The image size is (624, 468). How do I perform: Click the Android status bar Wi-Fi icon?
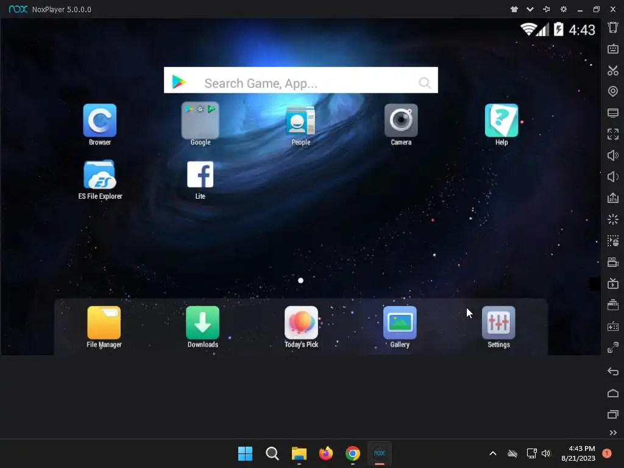(x=528, y=29)
